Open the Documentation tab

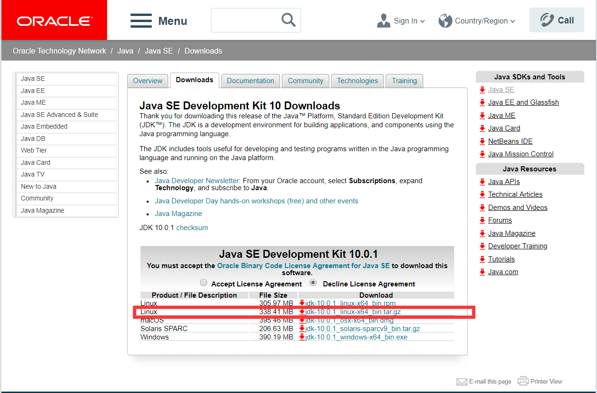(x=250, y=81)
